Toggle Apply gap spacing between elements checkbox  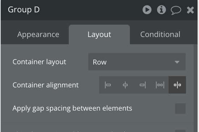180,108
